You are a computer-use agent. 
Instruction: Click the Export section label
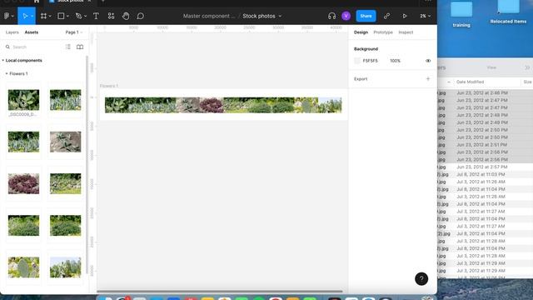(x=361, y=79)
